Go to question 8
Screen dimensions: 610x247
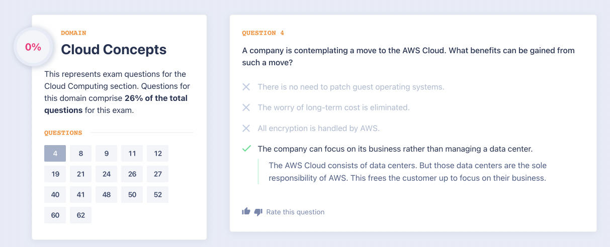tap(80, 153)
